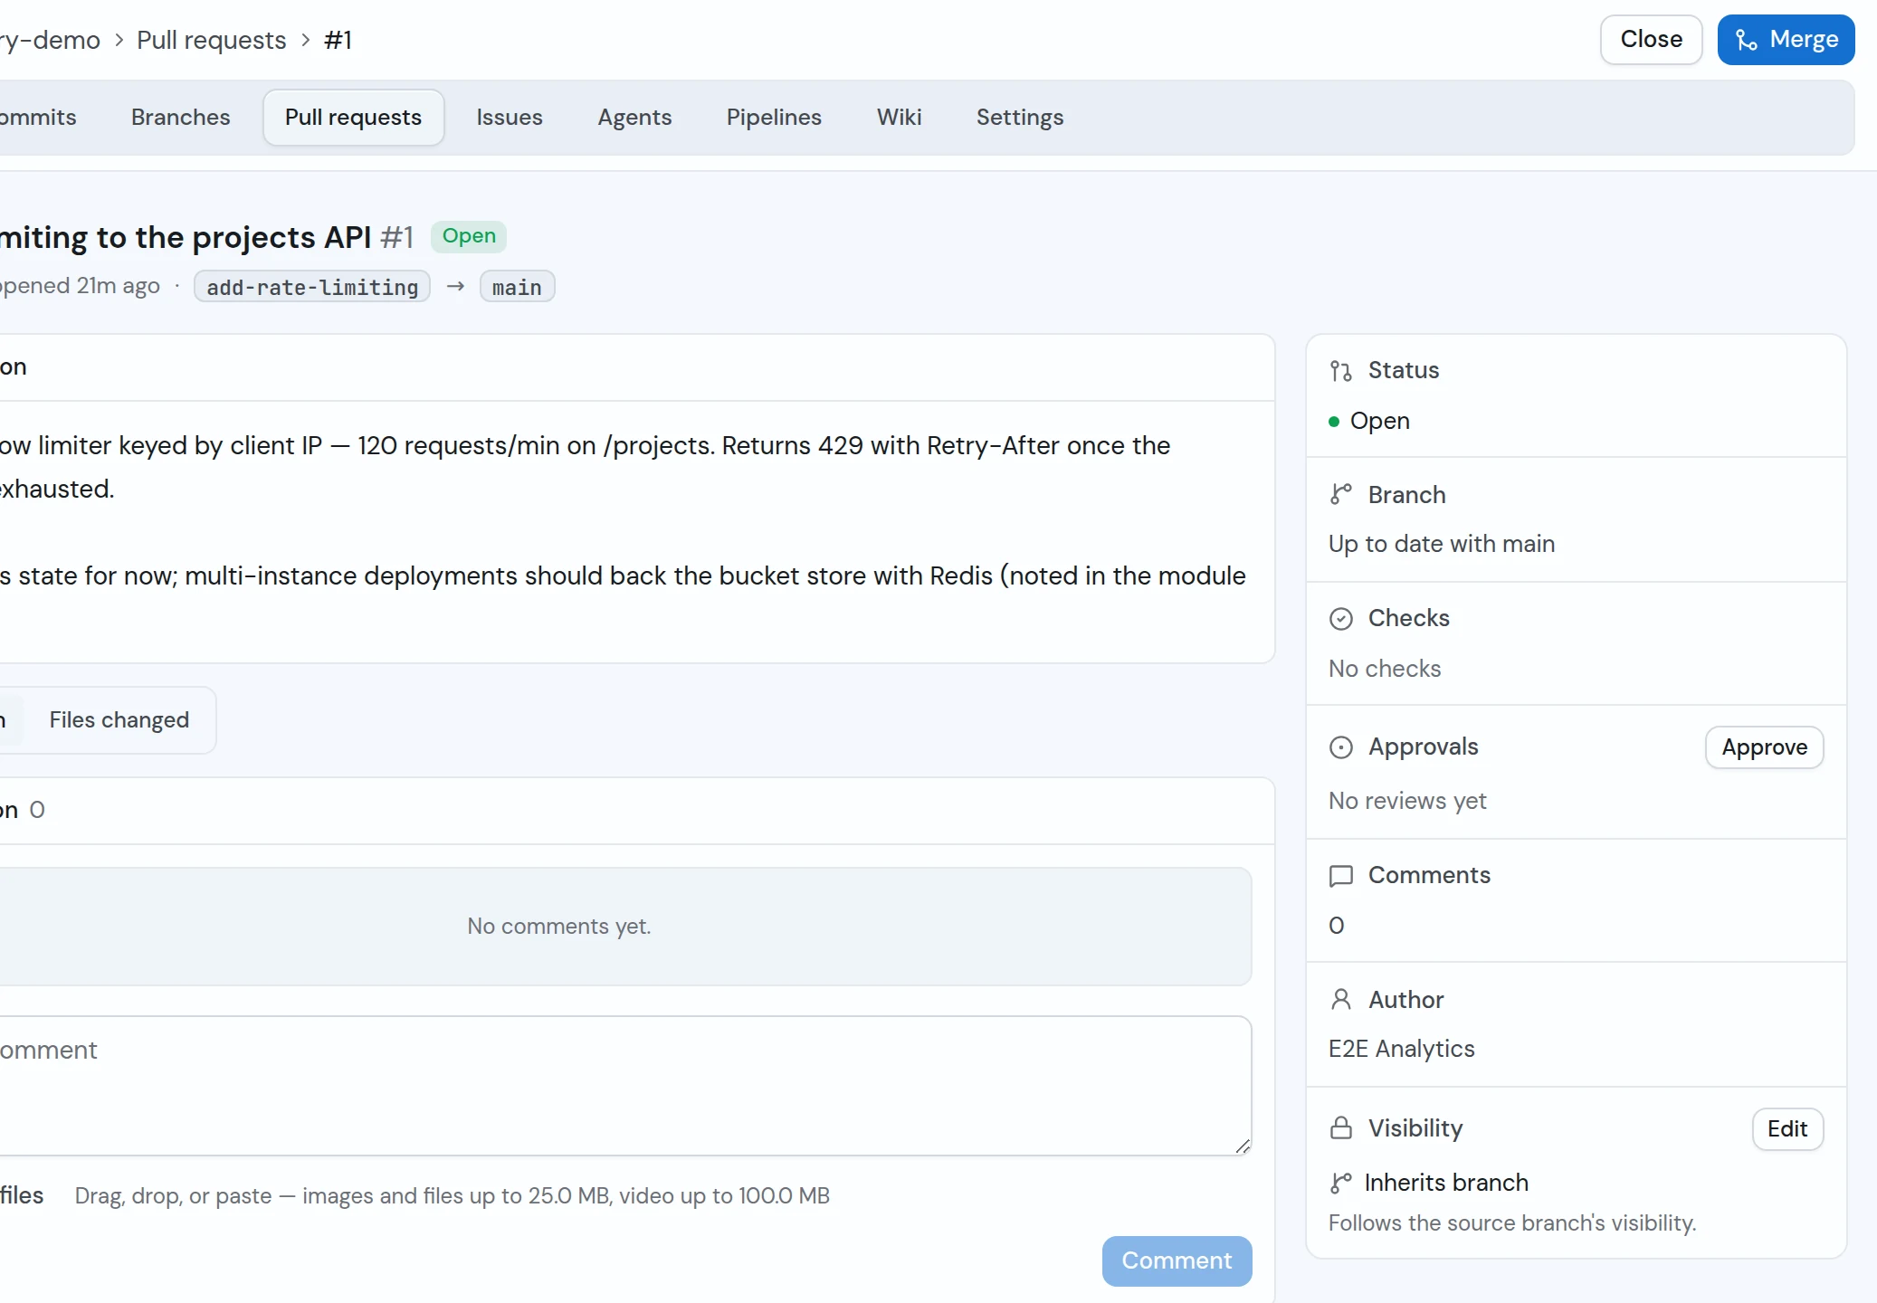This screenshot has width=1877, height=1303.
Task: Click the 'No comments yet.' placeholder
Action: click(x=559, y=927)
